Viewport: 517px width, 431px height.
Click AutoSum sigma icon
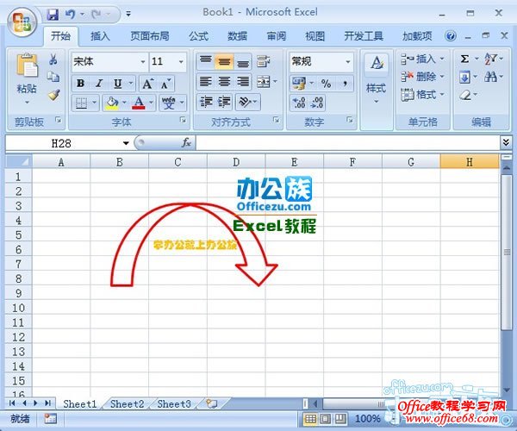pyautogui.click(x=464, y=59)
